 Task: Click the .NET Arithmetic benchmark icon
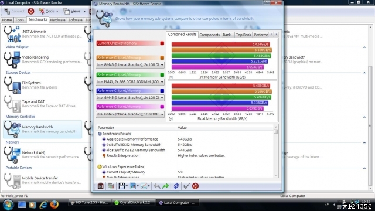click(12, 34)
